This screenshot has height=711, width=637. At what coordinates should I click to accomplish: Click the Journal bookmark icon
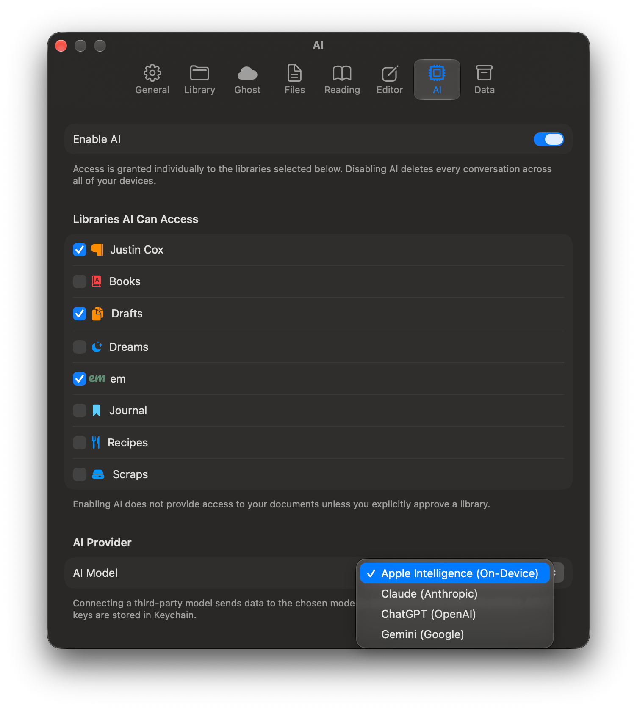tap(97, 411)
